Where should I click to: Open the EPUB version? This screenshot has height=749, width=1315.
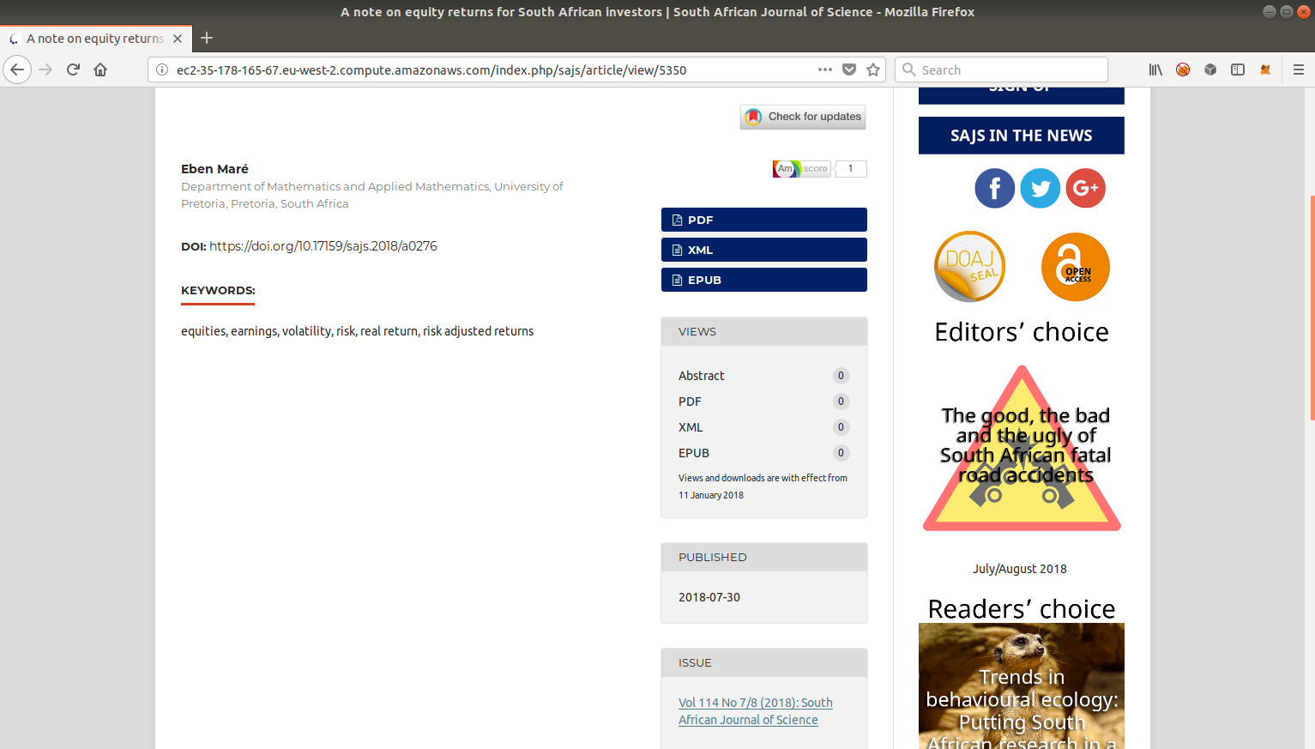[x=763, y=280]
